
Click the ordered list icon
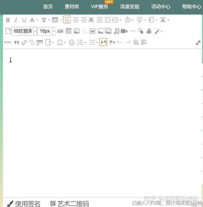point(80,43)
